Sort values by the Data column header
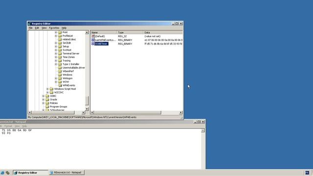This screenshot has width=313, height=176. tap(163, 32)
